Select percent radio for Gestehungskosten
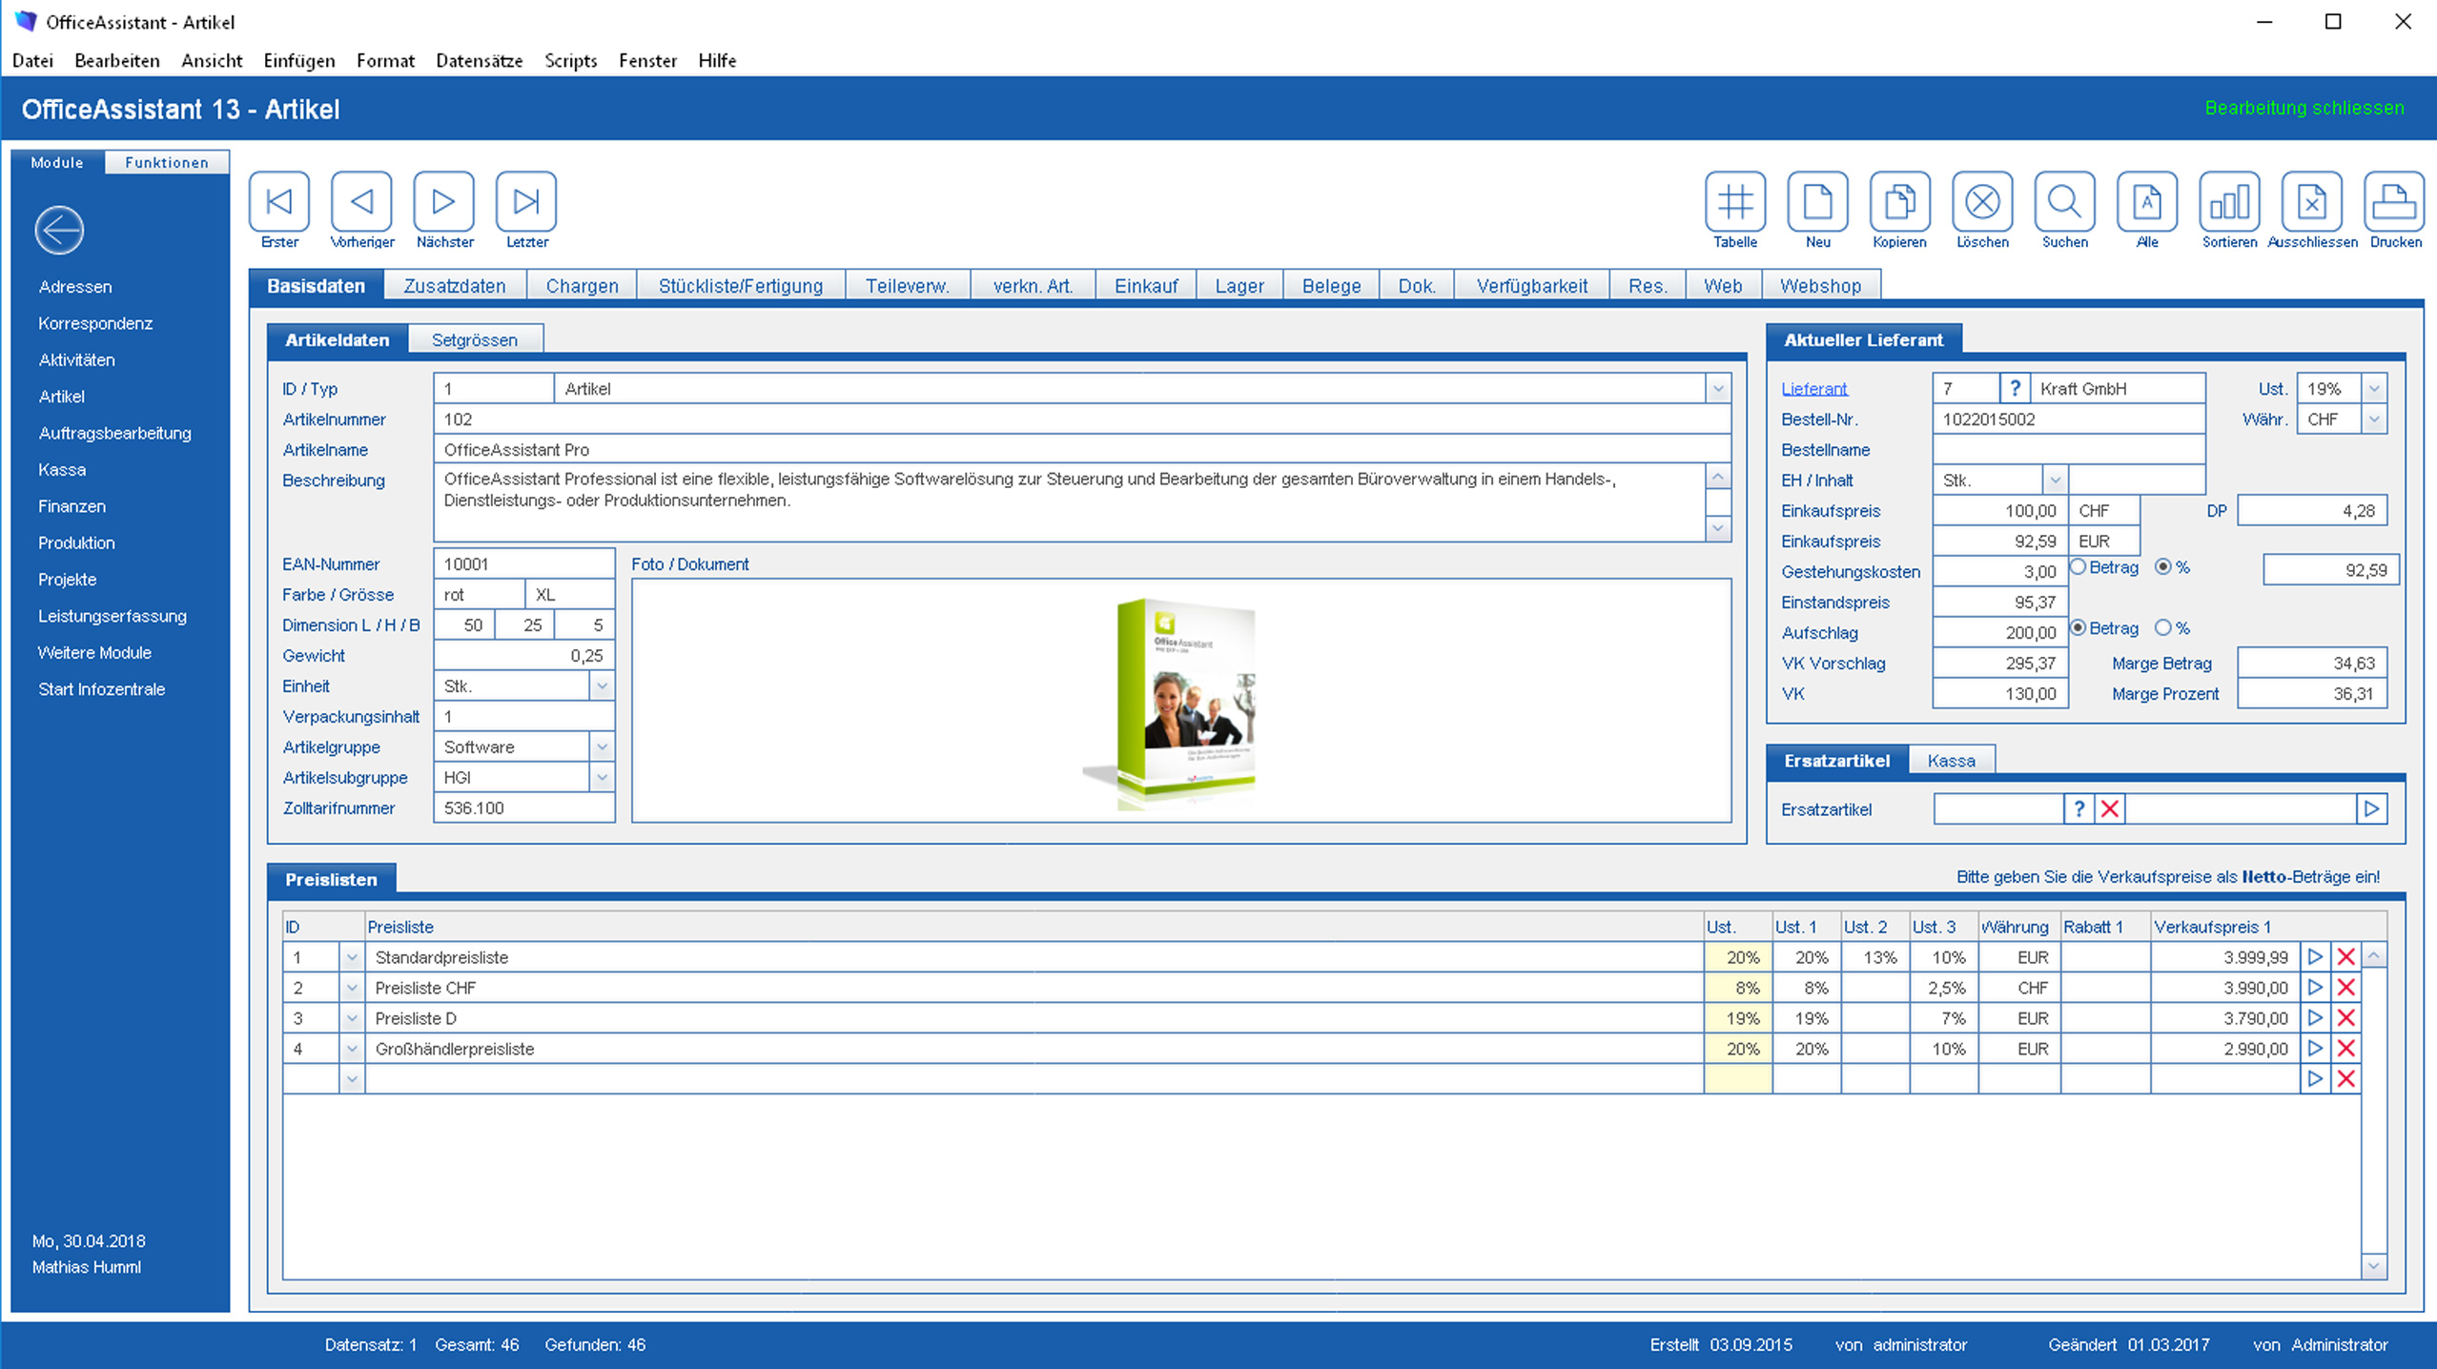Image resolution: width=2437 pixels, height=1369 pixels. [2163, 567]
